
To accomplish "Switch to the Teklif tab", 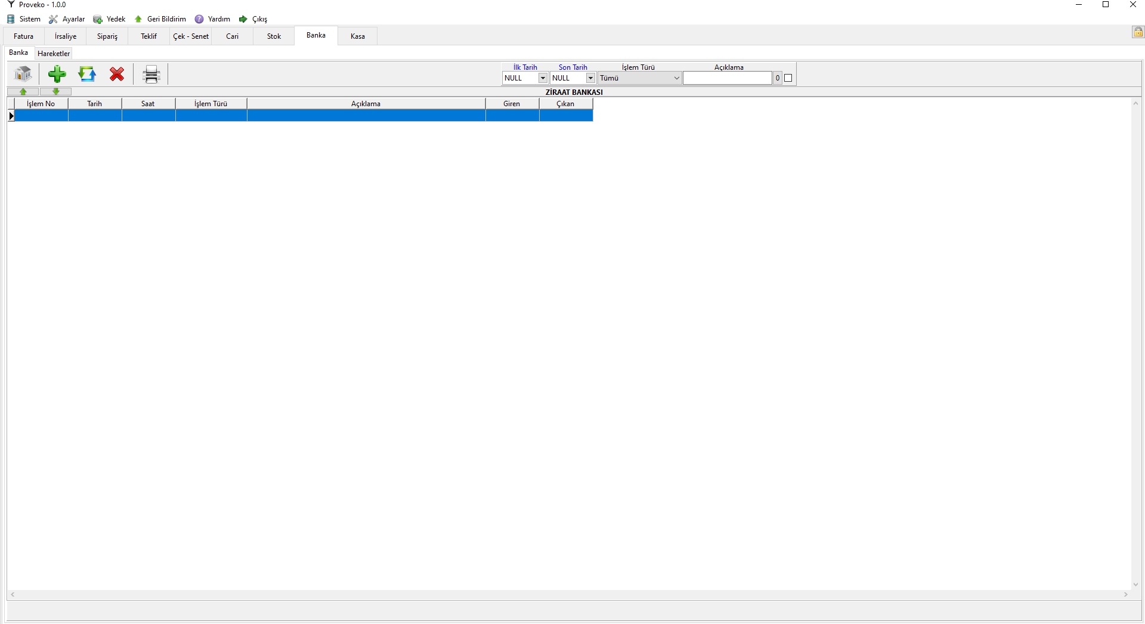I will click(x=149, y=36).
